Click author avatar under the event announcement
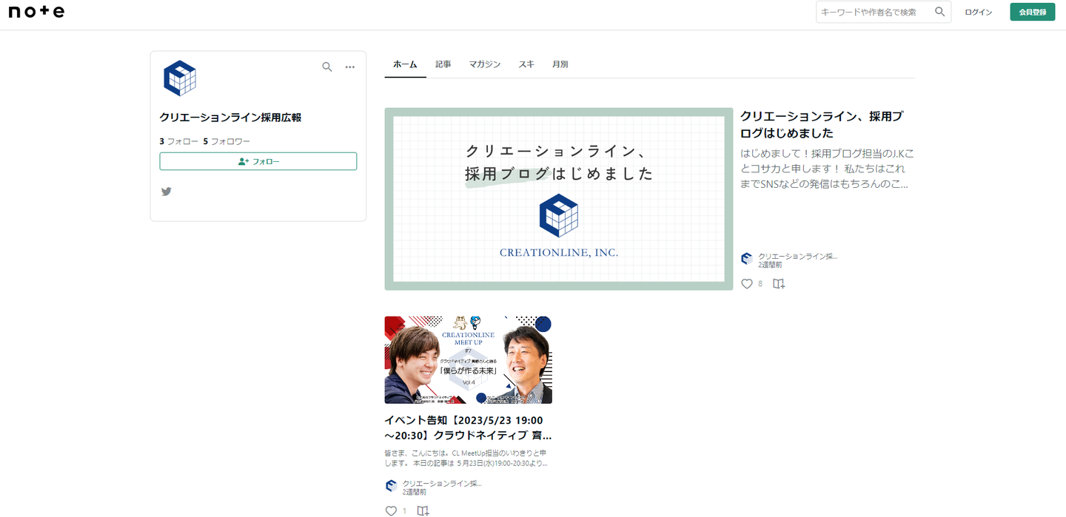This screenshot has height=517, width=1066. click(x=392, y=486)
